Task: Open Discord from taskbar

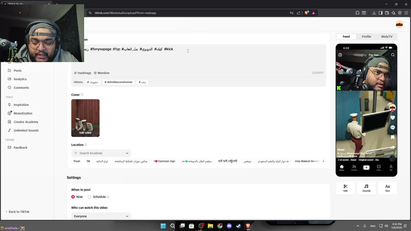Action: [x=229, y=226]
